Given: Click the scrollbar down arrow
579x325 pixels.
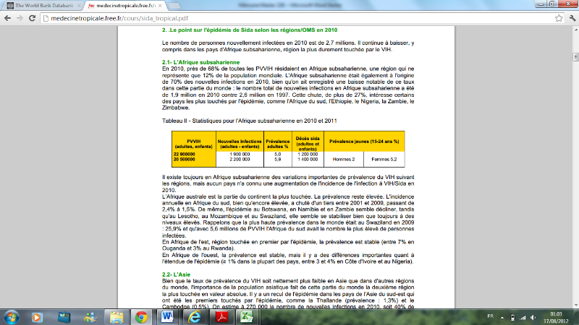Looking at the screenshot, I should (x=575, y=305).
